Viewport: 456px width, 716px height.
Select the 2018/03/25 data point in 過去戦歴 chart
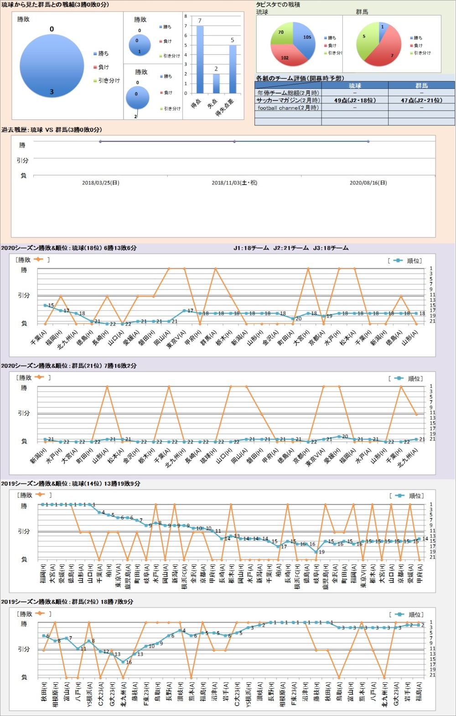click(x=101, y=141)
